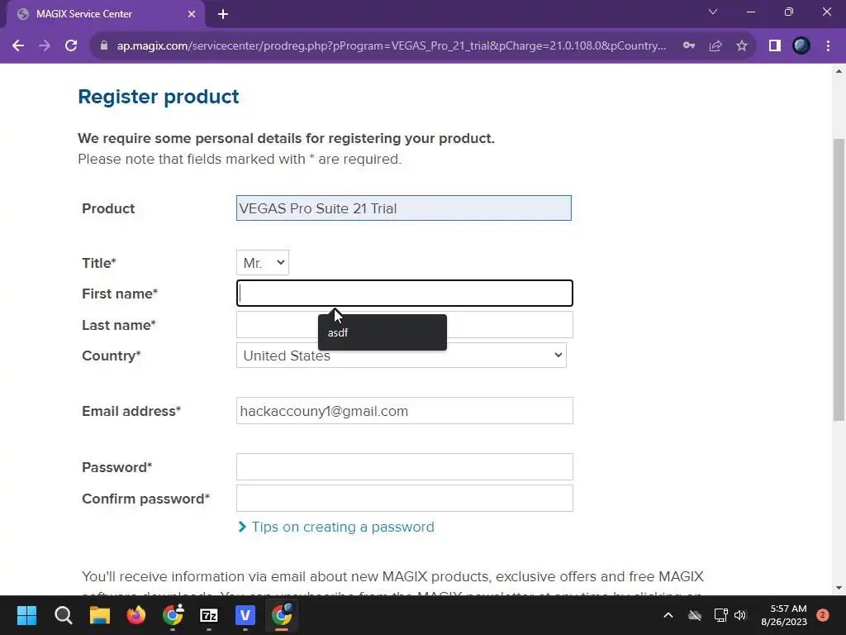Click the Password input field

(405, 467)
